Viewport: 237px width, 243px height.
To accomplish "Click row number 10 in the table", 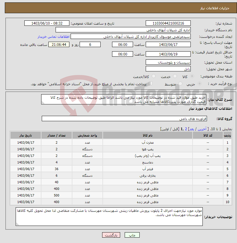I will click(x=227, y=202).
